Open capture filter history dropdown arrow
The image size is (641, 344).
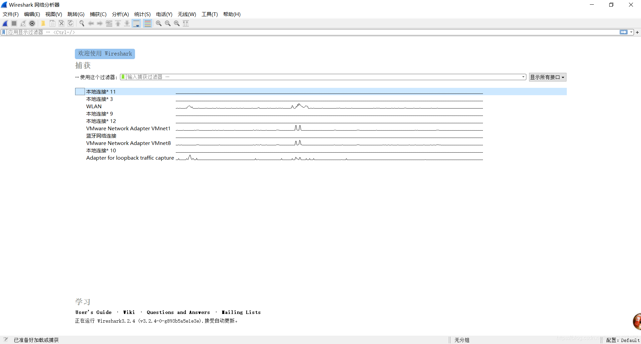coord(523,77)
